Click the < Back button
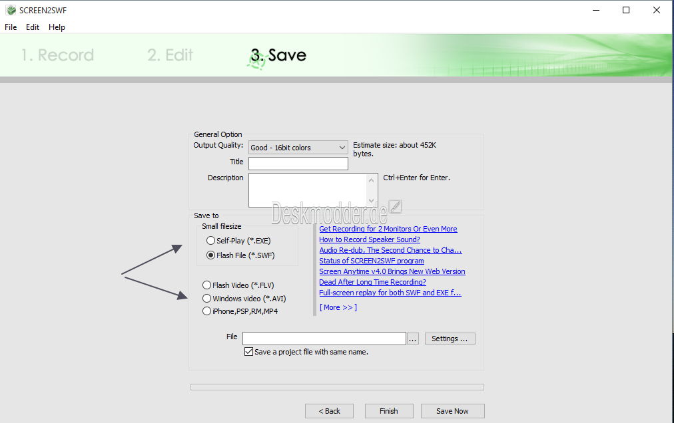 click(329, 411)
